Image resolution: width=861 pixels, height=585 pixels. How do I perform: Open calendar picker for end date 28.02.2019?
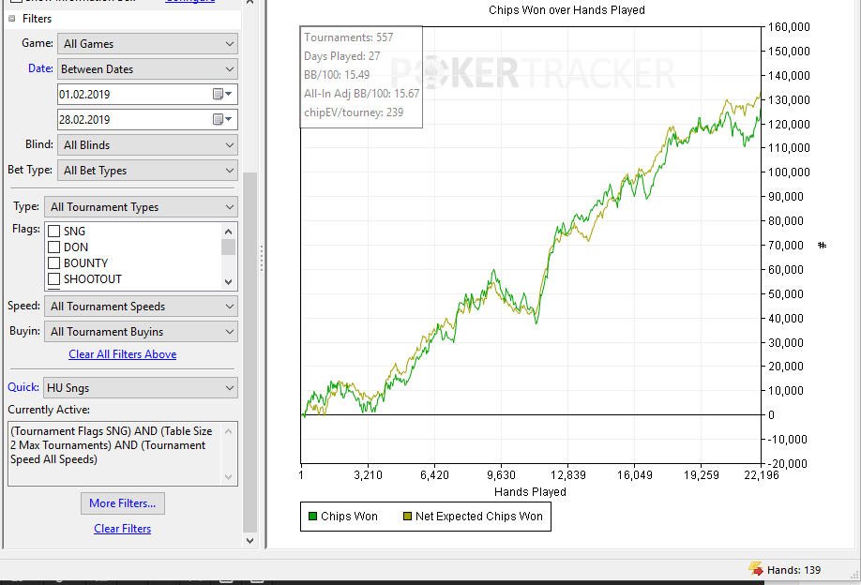tap(222, 120)
